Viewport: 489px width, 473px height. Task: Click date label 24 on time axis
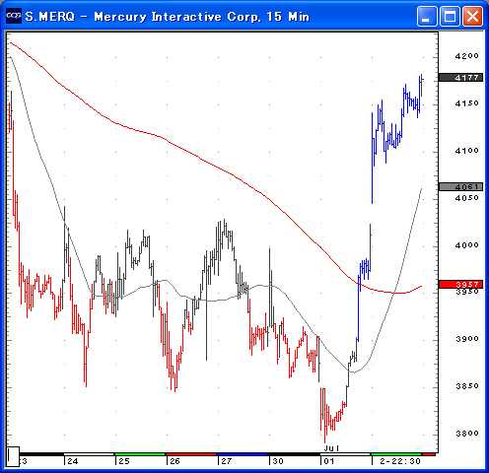click(x=73, y=461)
